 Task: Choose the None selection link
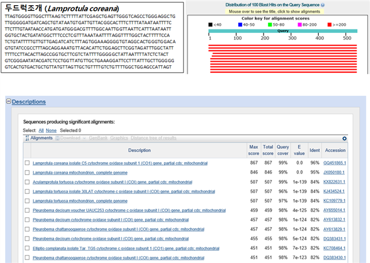pos(51,130)
